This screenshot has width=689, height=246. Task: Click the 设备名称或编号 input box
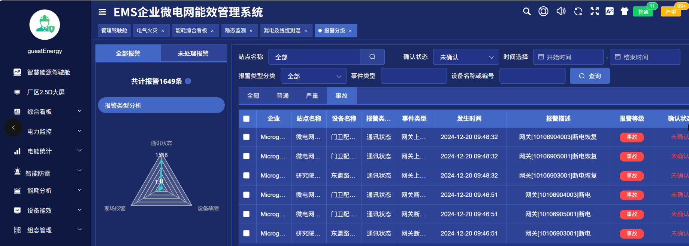click(532, 76)
